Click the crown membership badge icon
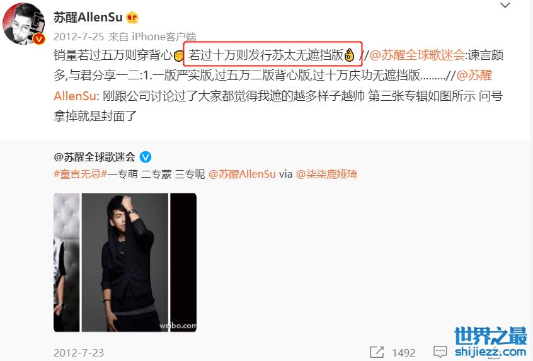 [132, 18]
